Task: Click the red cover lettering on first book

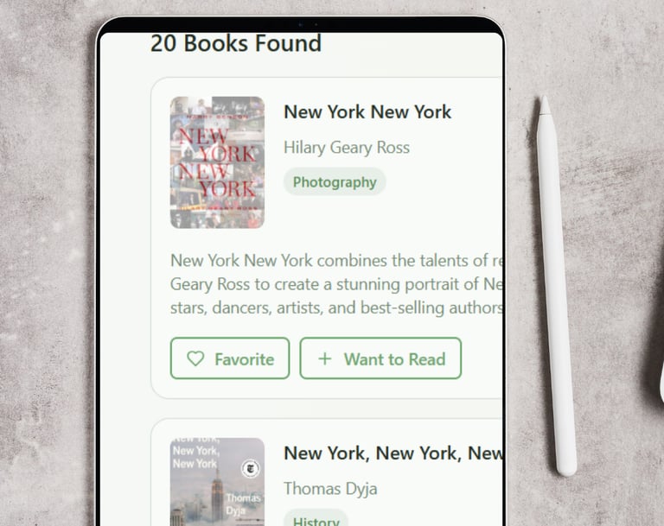Action: point(217,162)
